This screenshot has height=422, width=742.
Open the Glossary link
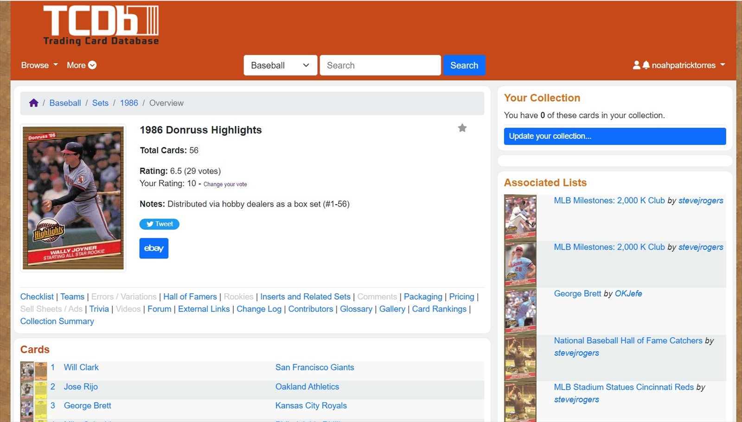(x=356, y=309)
